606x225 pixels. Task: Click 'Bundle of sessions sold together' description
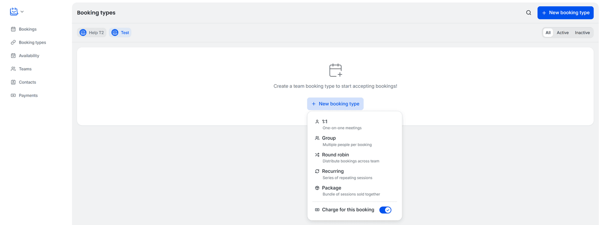(352, 194)
